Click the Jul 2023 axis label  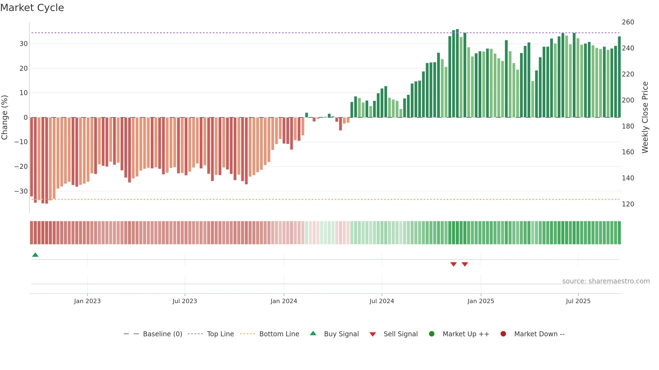(185, 301)
